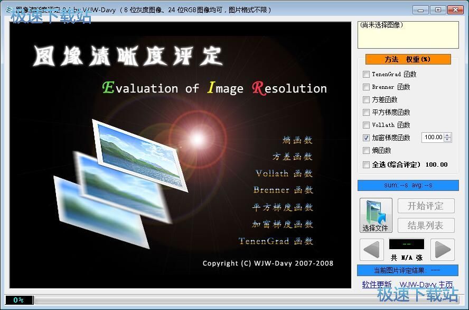Click the 结果列表 button
The width and height of the screenshot is (469, 310).
(426, 225)
